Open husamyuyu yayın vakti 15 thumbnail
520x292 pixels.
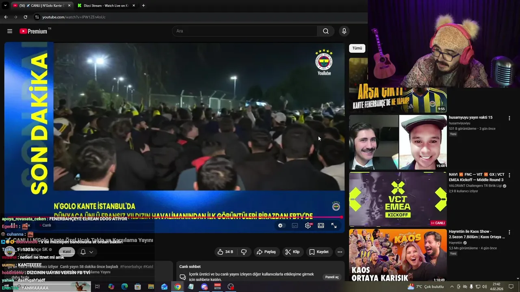(x=398, y=142)
